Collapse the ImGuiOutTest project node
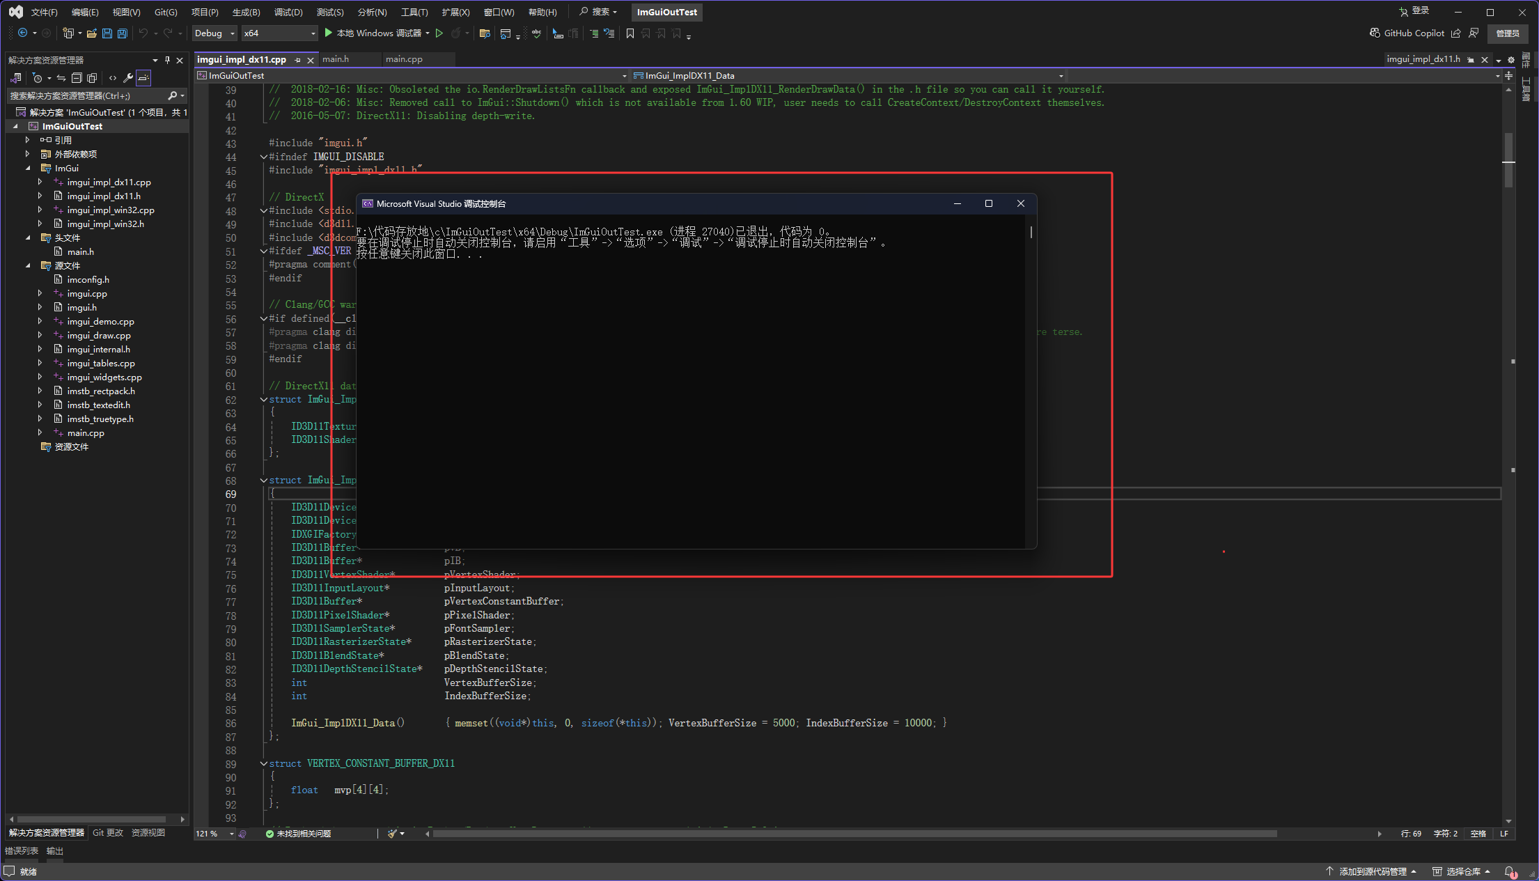This screenshot has width=1539, height=881. [x=15, y=126]
